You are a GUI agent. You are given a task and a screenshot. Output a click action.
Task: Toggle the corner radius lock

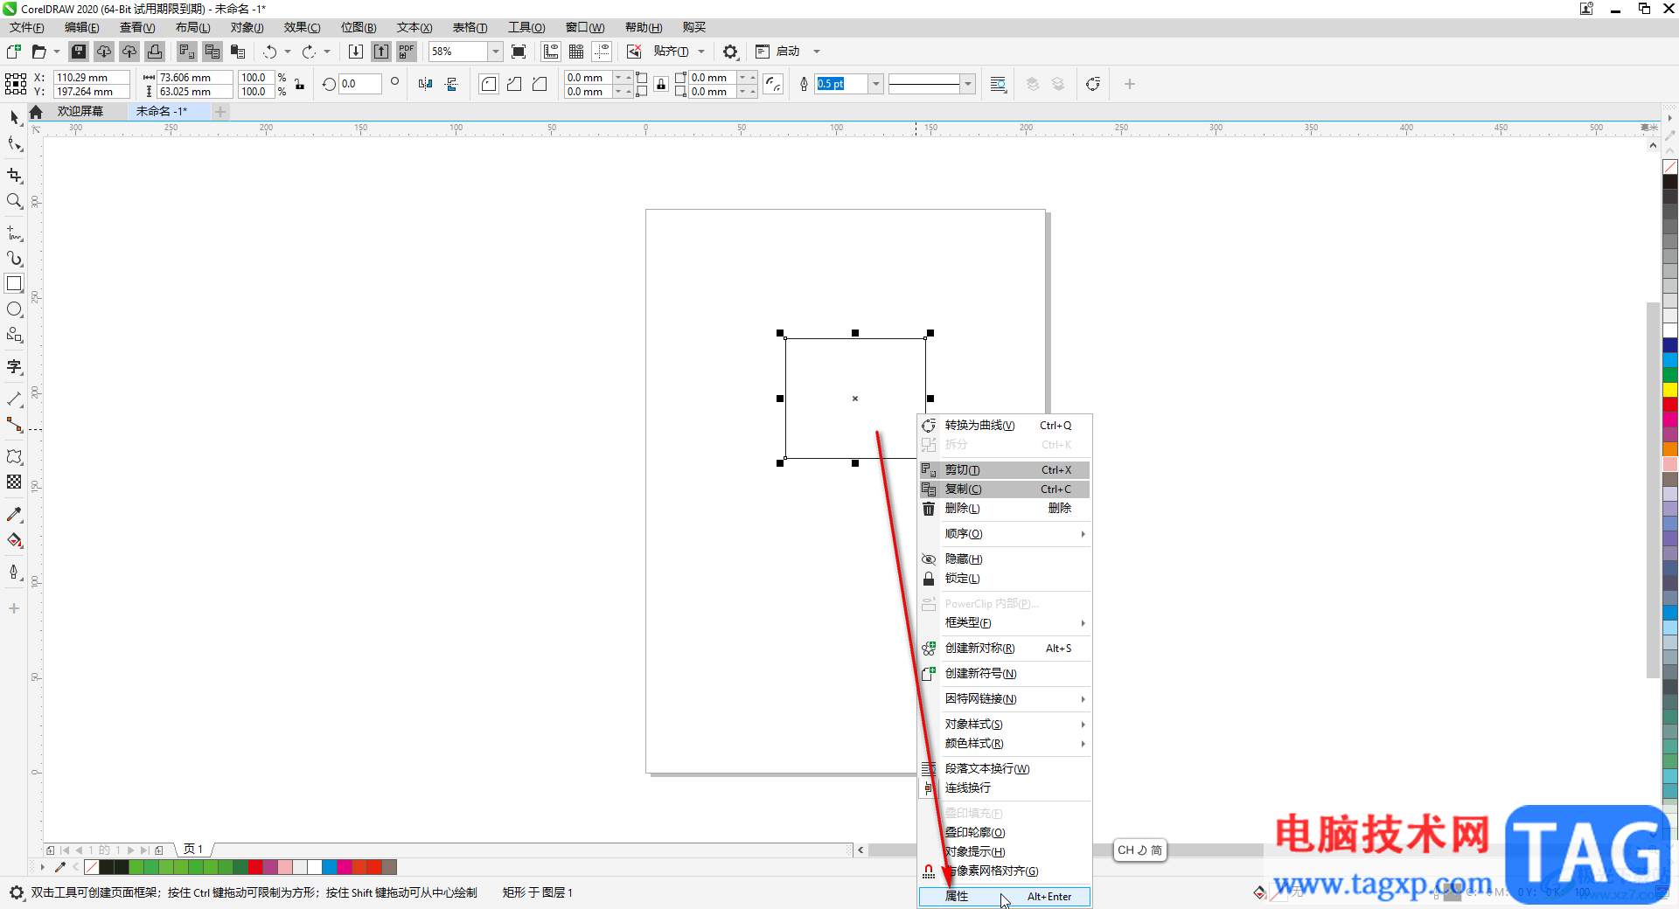661,84
